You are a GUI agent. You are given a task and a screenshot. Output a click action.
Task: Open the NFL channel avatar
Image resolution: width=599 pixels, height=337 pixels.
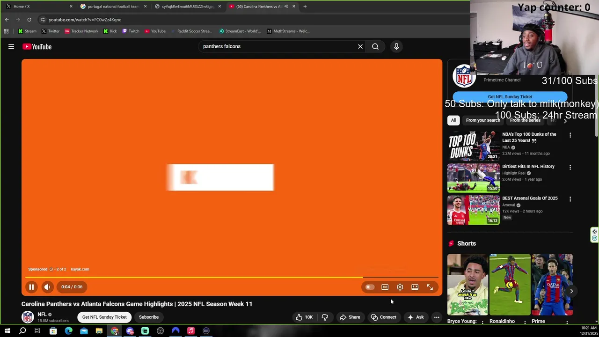[x=28, y=317]
